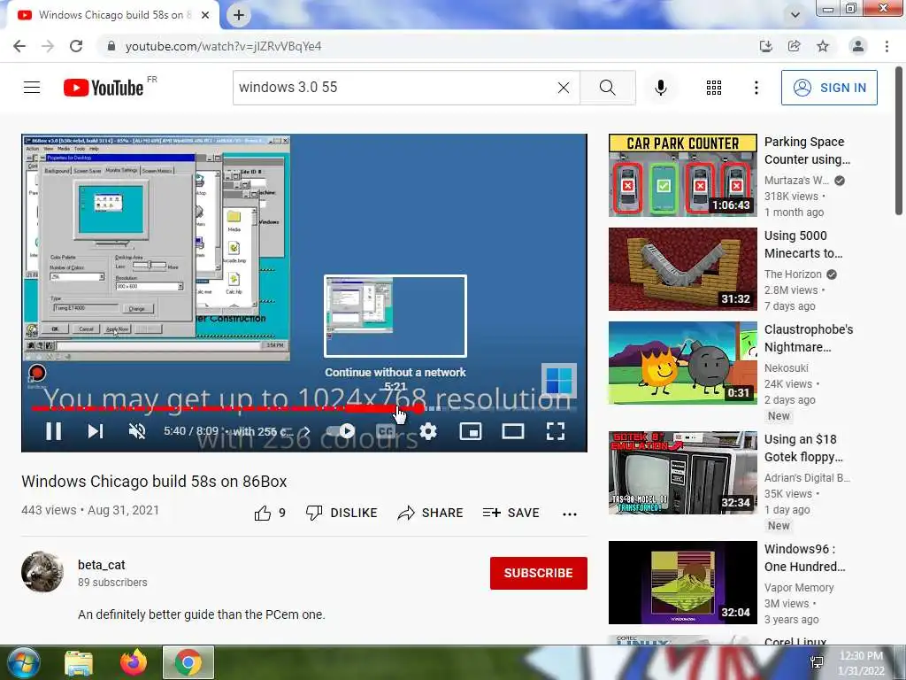Go to YouTube home via logo
The width and height of the screenshot is (906, 680).
point(104,88)
